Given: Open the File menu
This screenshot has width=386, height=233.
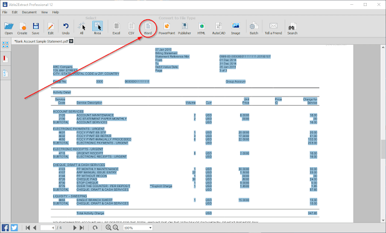Looking at the screenshot, I should (5, 12).
